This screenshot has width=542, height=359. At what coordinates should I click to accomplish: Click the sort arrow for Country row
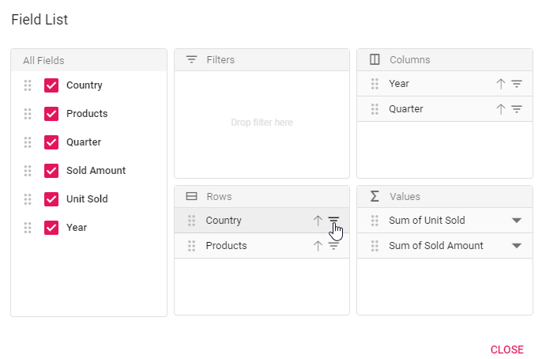(x=318, y=221)
